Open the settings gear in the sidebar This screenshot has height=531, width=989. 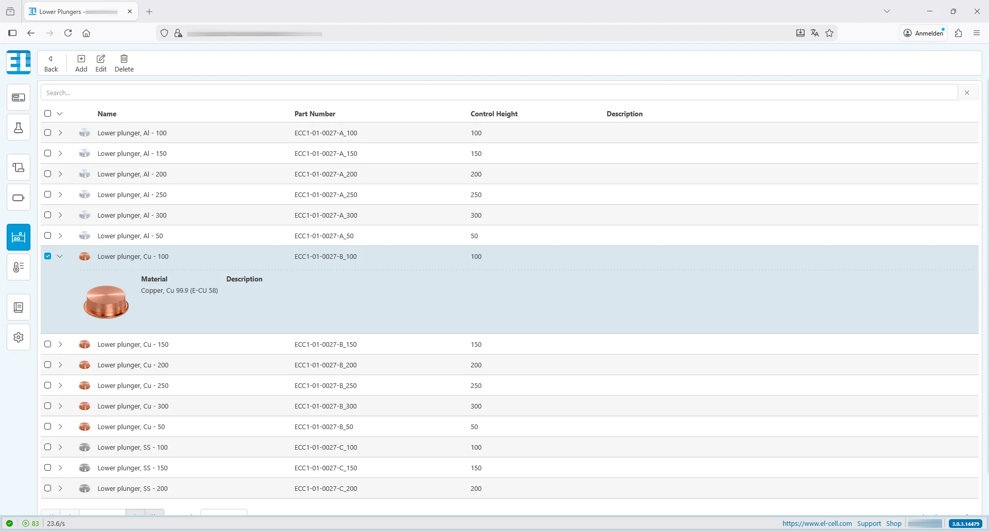tap(19, 337)
